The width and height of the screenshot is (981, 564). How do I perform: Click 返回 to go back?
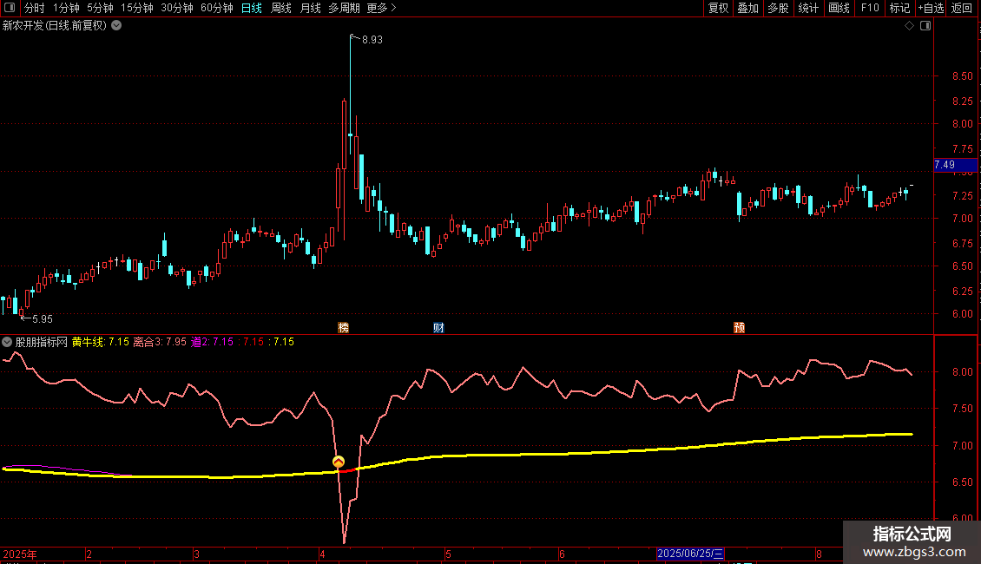tap(962, 8)
